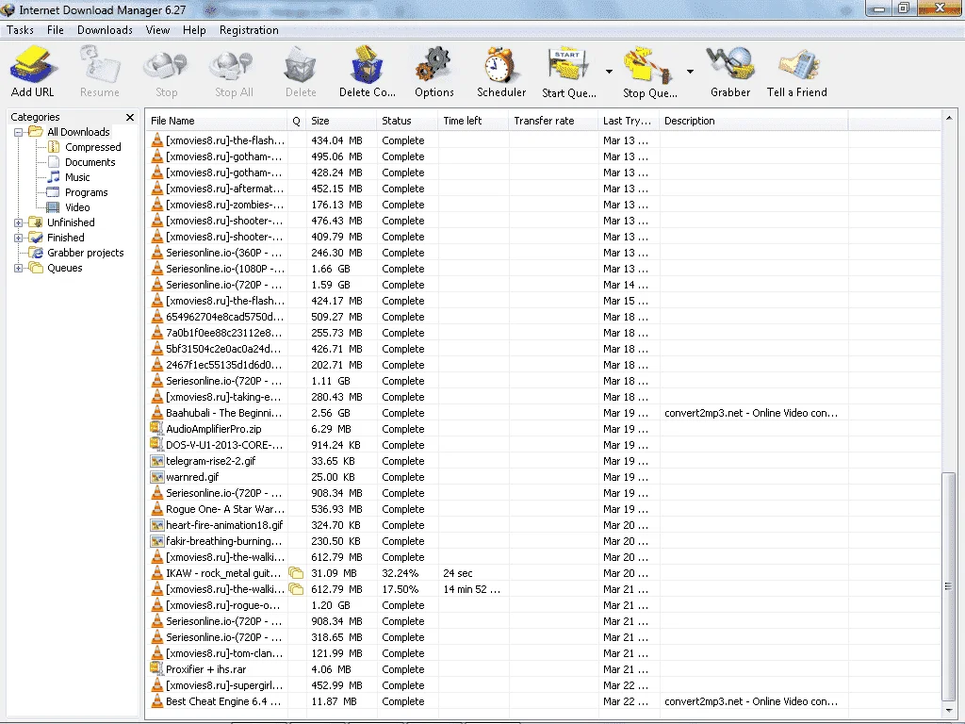The image size is (965, 724).
Task: Click queue icon of 17.50% walking download
Action: (x=296, y=589)
